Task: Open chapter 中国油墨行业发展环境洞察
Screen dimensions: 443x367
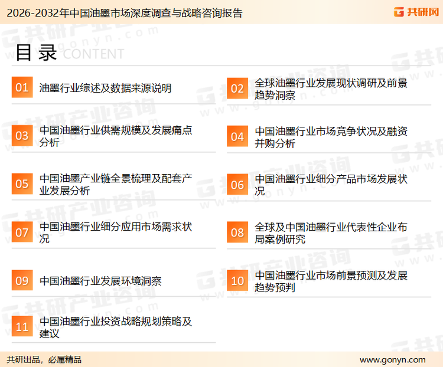Action: coord(100,281)
